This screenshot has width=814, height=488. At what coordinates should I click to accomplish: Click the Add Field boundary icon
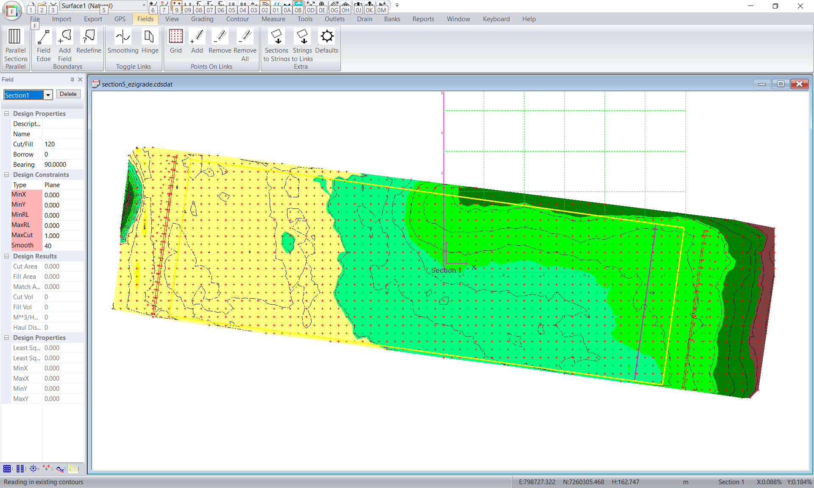click(x=64, y=37)
